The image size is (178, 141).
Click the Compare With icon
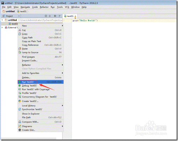(x=20, y=122)
